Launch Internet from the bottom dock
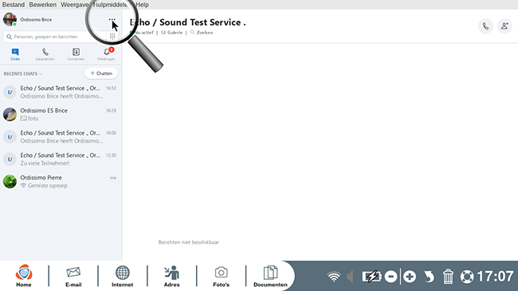Image resolution: width=518 pixels, height=291 pixels. point(122,276)
